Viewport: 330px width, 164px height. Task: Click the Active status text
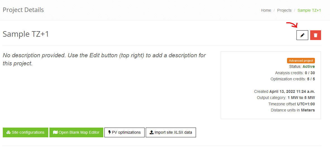coord(309,67)
